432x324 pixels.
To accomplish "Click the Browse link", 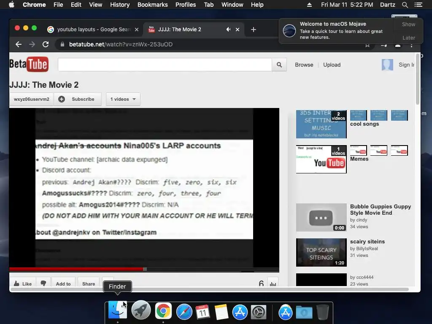I will pyautogui.click(x=304, y=65).
